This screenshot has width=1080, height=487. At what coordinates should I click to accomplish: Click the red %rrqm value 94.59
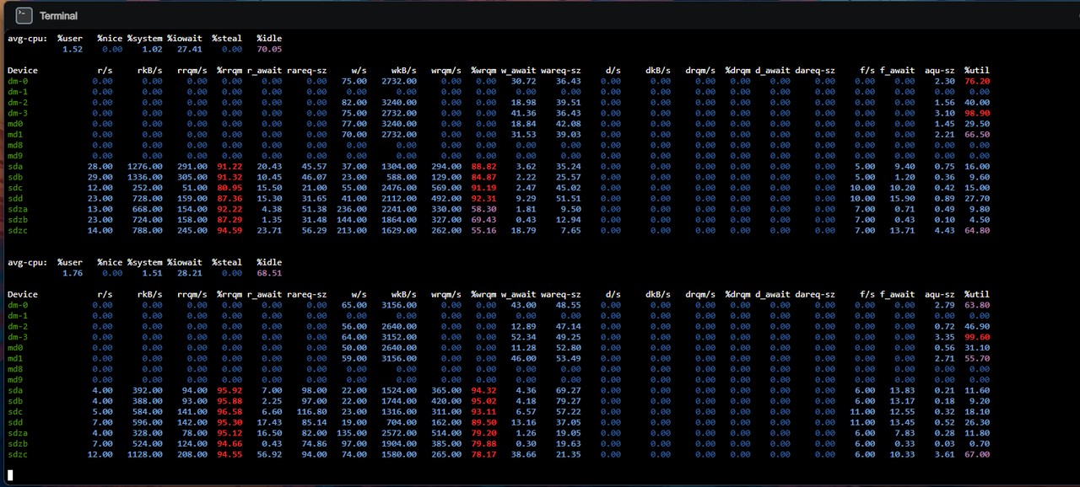point(229,230)
